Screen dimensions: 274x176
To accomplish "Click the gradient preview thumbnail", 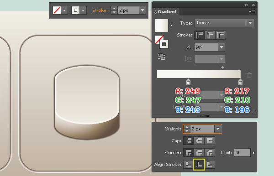I will [162, 26].
